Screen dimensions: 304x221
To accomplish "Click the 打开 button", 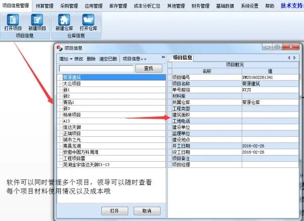I will pos(115,211).
